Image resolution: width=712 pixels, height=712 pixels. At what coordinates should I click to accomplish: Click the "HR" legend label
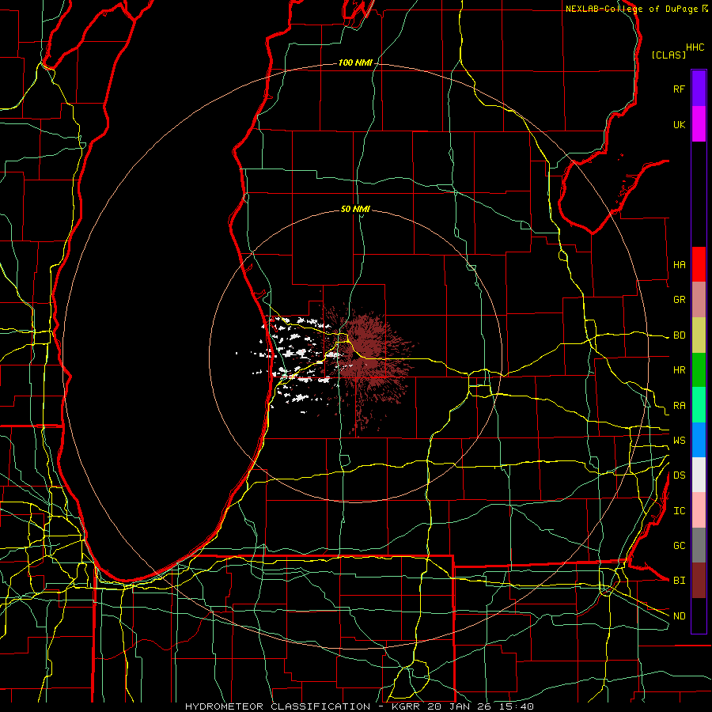pos(679,370)
